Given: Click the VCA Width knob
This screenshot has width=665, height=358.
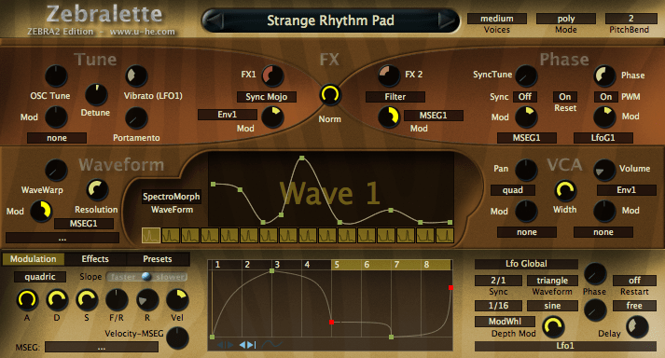Looking at the screenshot, I should [x=565, y=190].
